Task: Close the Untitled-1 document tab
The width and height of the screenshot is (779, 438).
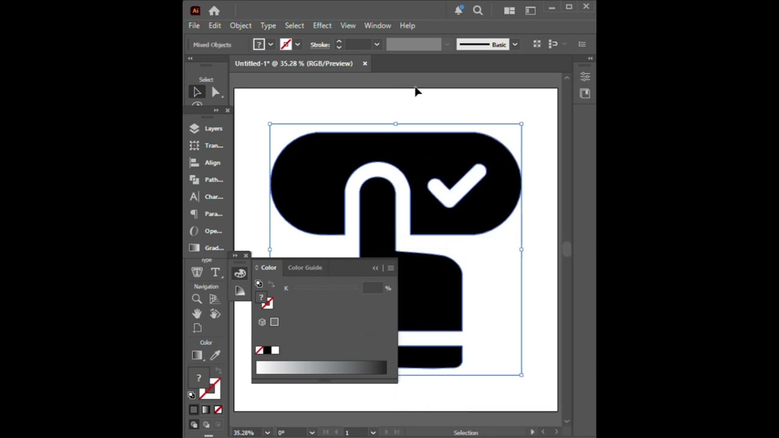Action: 365,63
